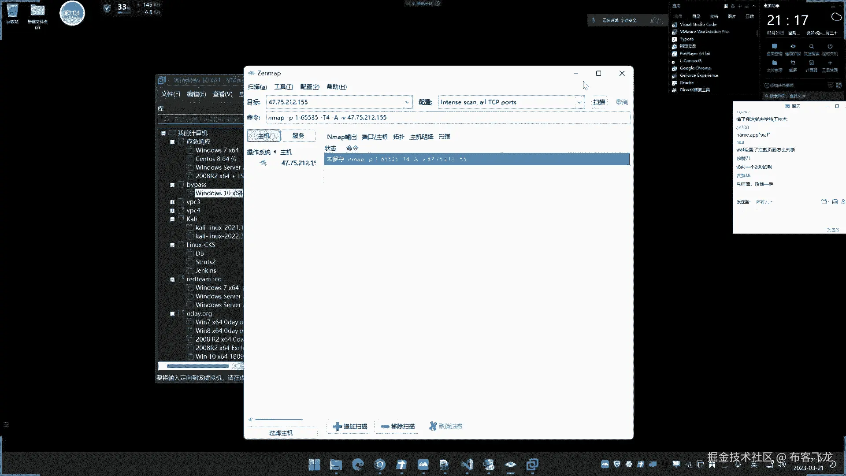Screen dimensions: 846x476
Task: Toggle the 服务 services view button
Action: 298,136
